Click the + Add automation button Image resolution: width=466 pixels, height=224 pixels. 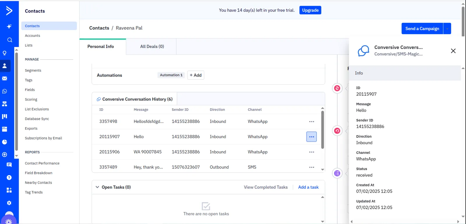tap(196, 75)
